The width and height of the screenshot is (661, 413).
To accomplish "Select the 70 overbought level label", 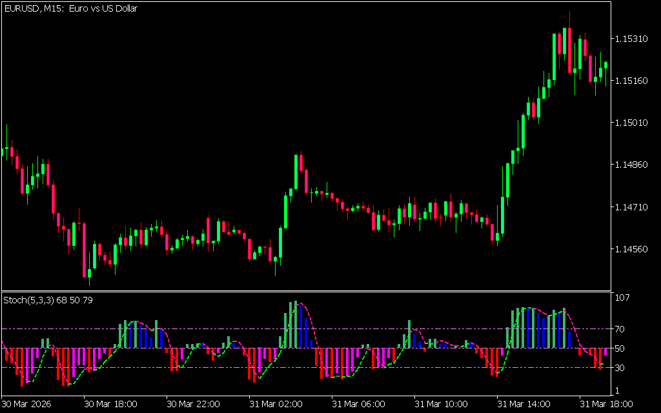I will pos(620,329).
